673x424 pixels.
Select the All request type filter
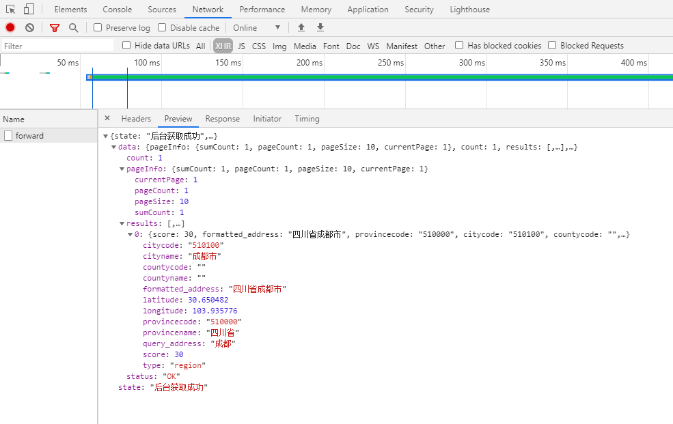(200, 46)
